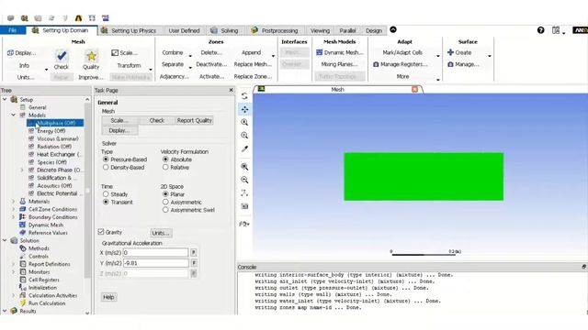Click the X gravitational acceleration field
Screen dimensions: 588x330
(155, 253)
